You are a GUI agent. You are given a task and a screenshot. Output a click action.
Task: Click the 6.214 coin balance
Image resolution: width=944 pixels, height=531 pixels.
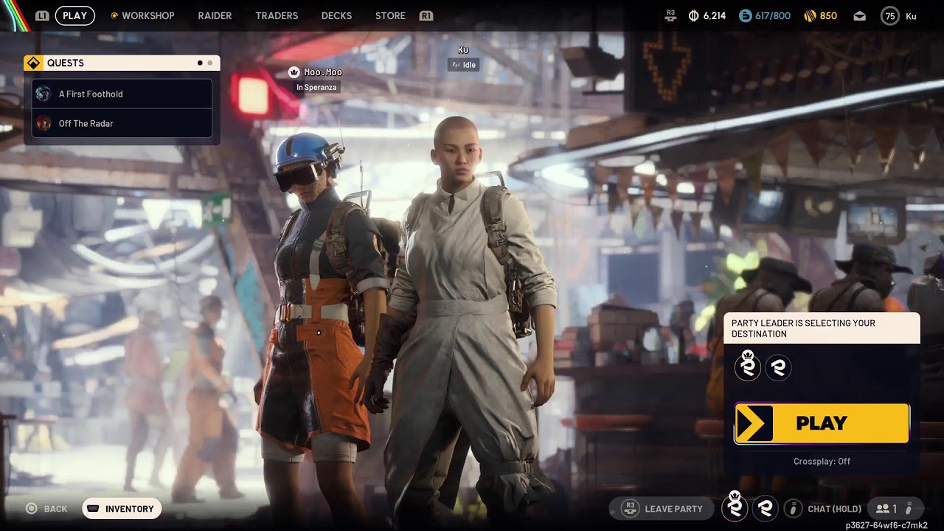(714, 15)
